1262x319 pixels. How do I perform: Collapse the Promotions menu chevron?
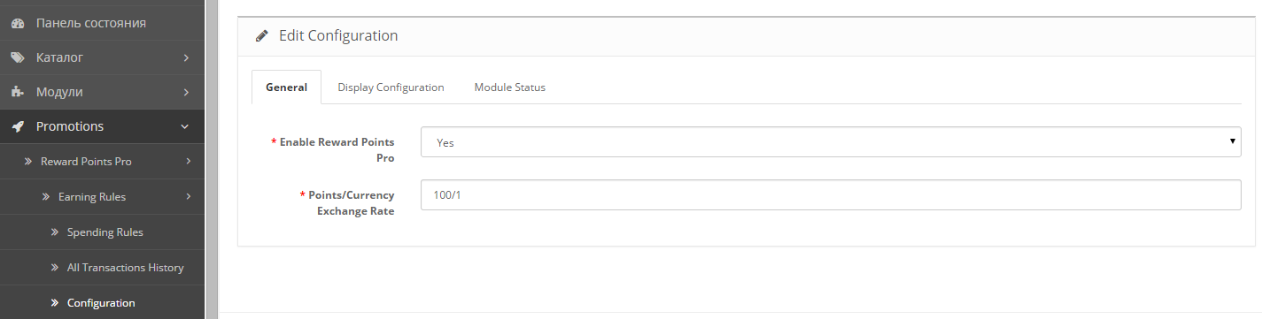(x=185, y=126)
